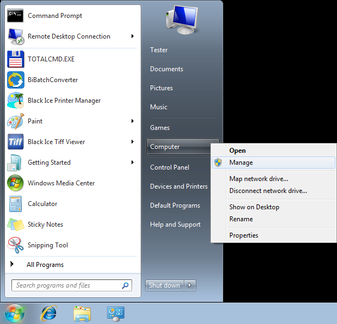Open the Calculator icon
337x324 pixels.
[x=15, y=204]
